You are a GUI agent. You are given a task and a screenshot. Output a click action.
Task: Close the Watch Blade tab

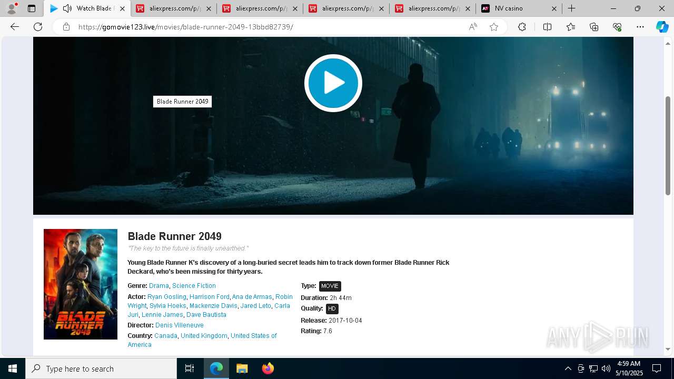point(122,8)
